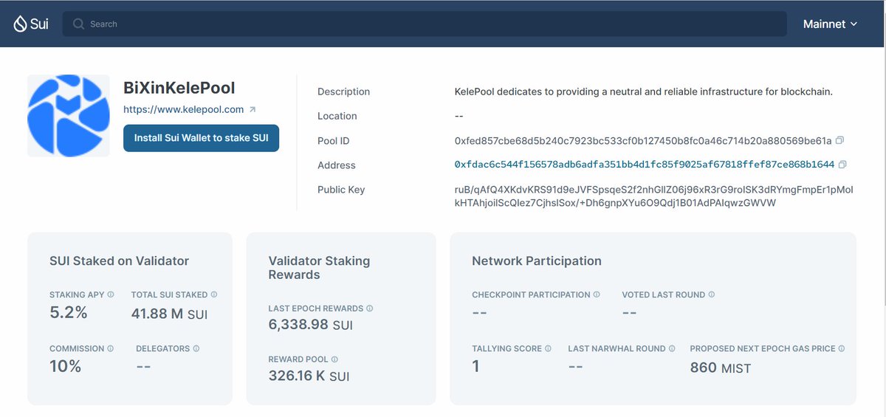The width and height of the screenshot is (886, 417).
Task: Open the validator address 0xfdac6c54 link
Action: [x=645, y=165]
